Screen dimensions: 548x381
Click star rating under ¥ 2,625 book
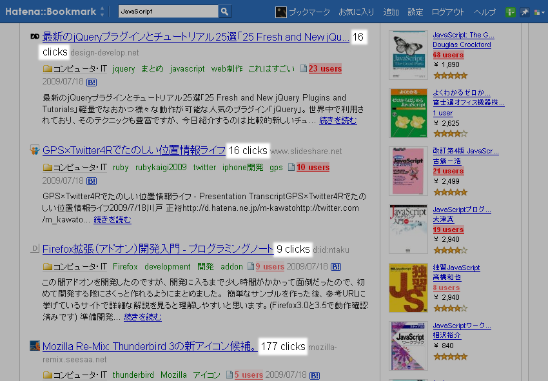click(450, 133)
